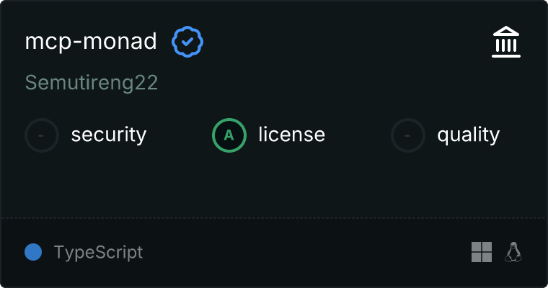Click empty header space left of bank icon
The width and height of the screenshot is (548, 288).
pos(346,42)
